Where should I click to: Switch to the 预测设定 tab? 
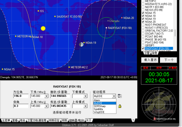pyautogui.click(x=54, y=120)
